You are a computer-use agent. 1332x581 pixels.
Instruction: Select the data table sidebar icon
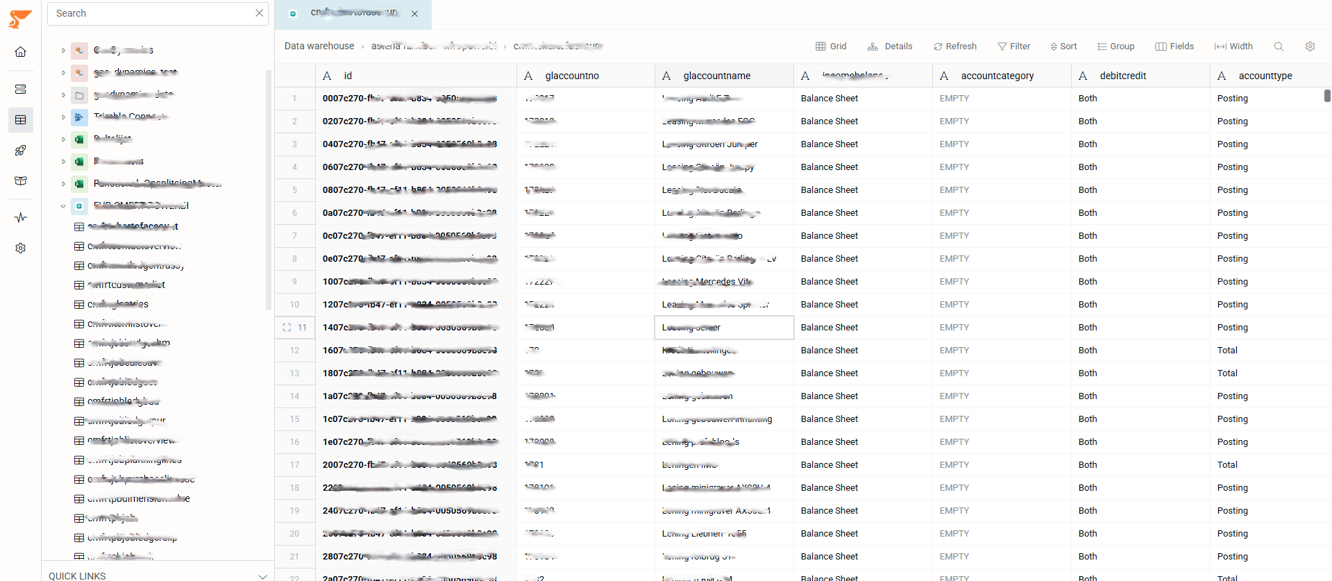point(21,120)
